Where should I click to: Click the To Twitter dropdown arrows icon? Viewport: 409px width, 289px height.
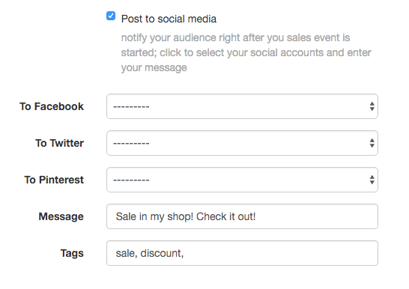[372, 143]
